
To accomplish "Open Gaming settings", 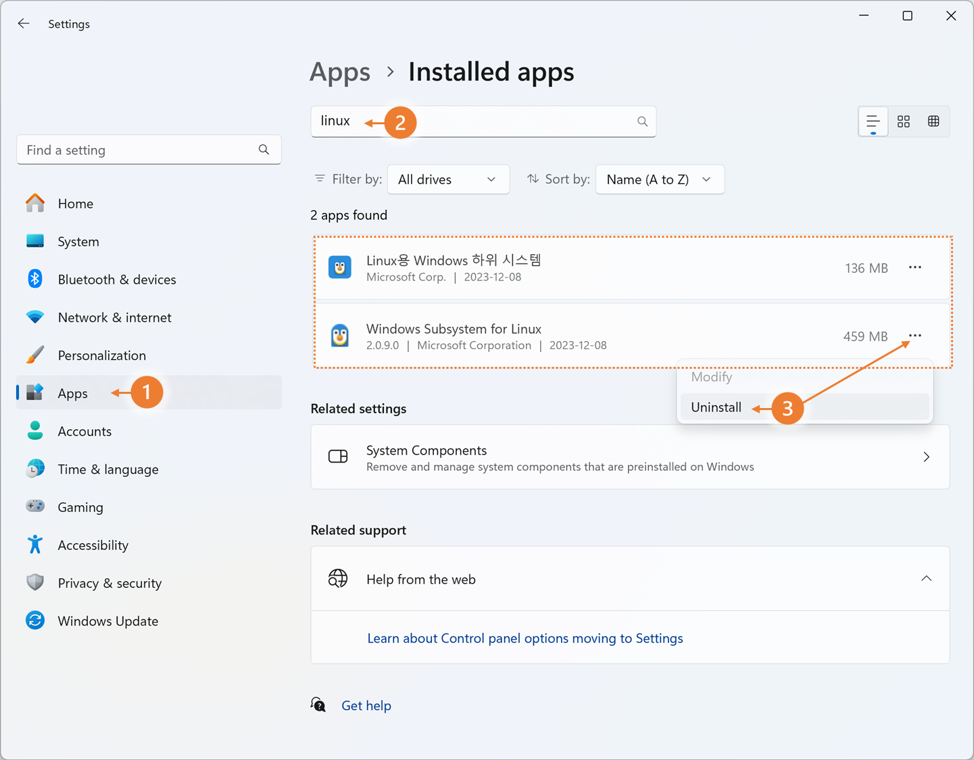I will [x=149, y=507].
